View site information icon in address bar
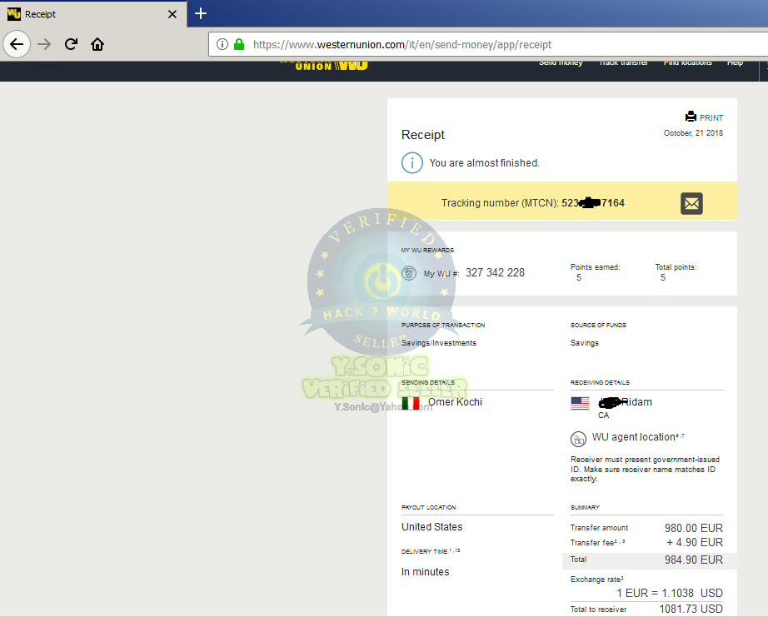This screenshot has width=768, height=617. point(222,45)
